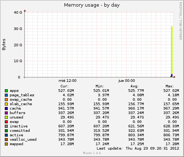Click the buffers legend color swatch

pyautogui.click(x=6, y=113)
